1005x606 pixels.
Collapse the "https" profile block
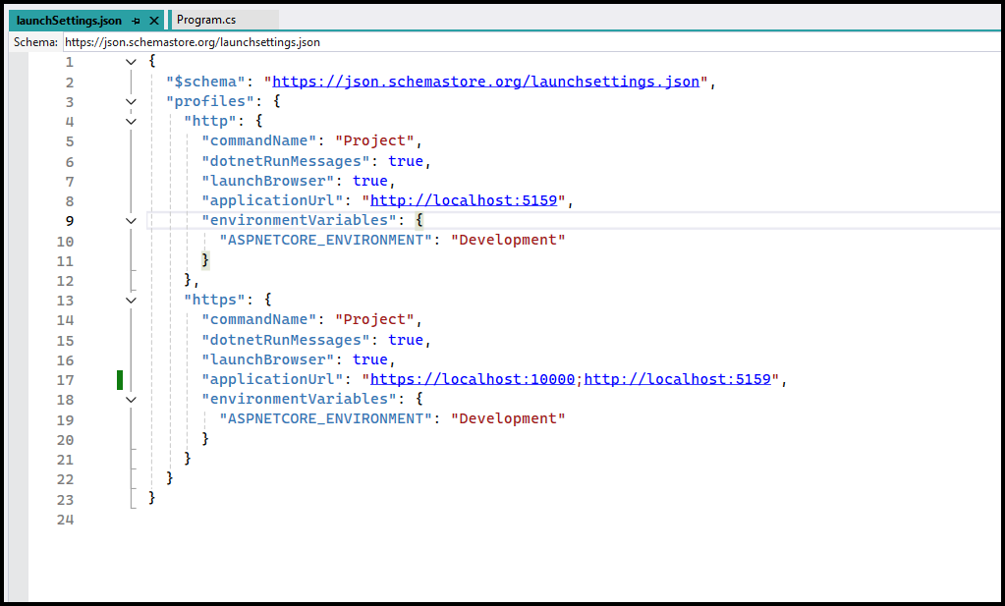132,300
